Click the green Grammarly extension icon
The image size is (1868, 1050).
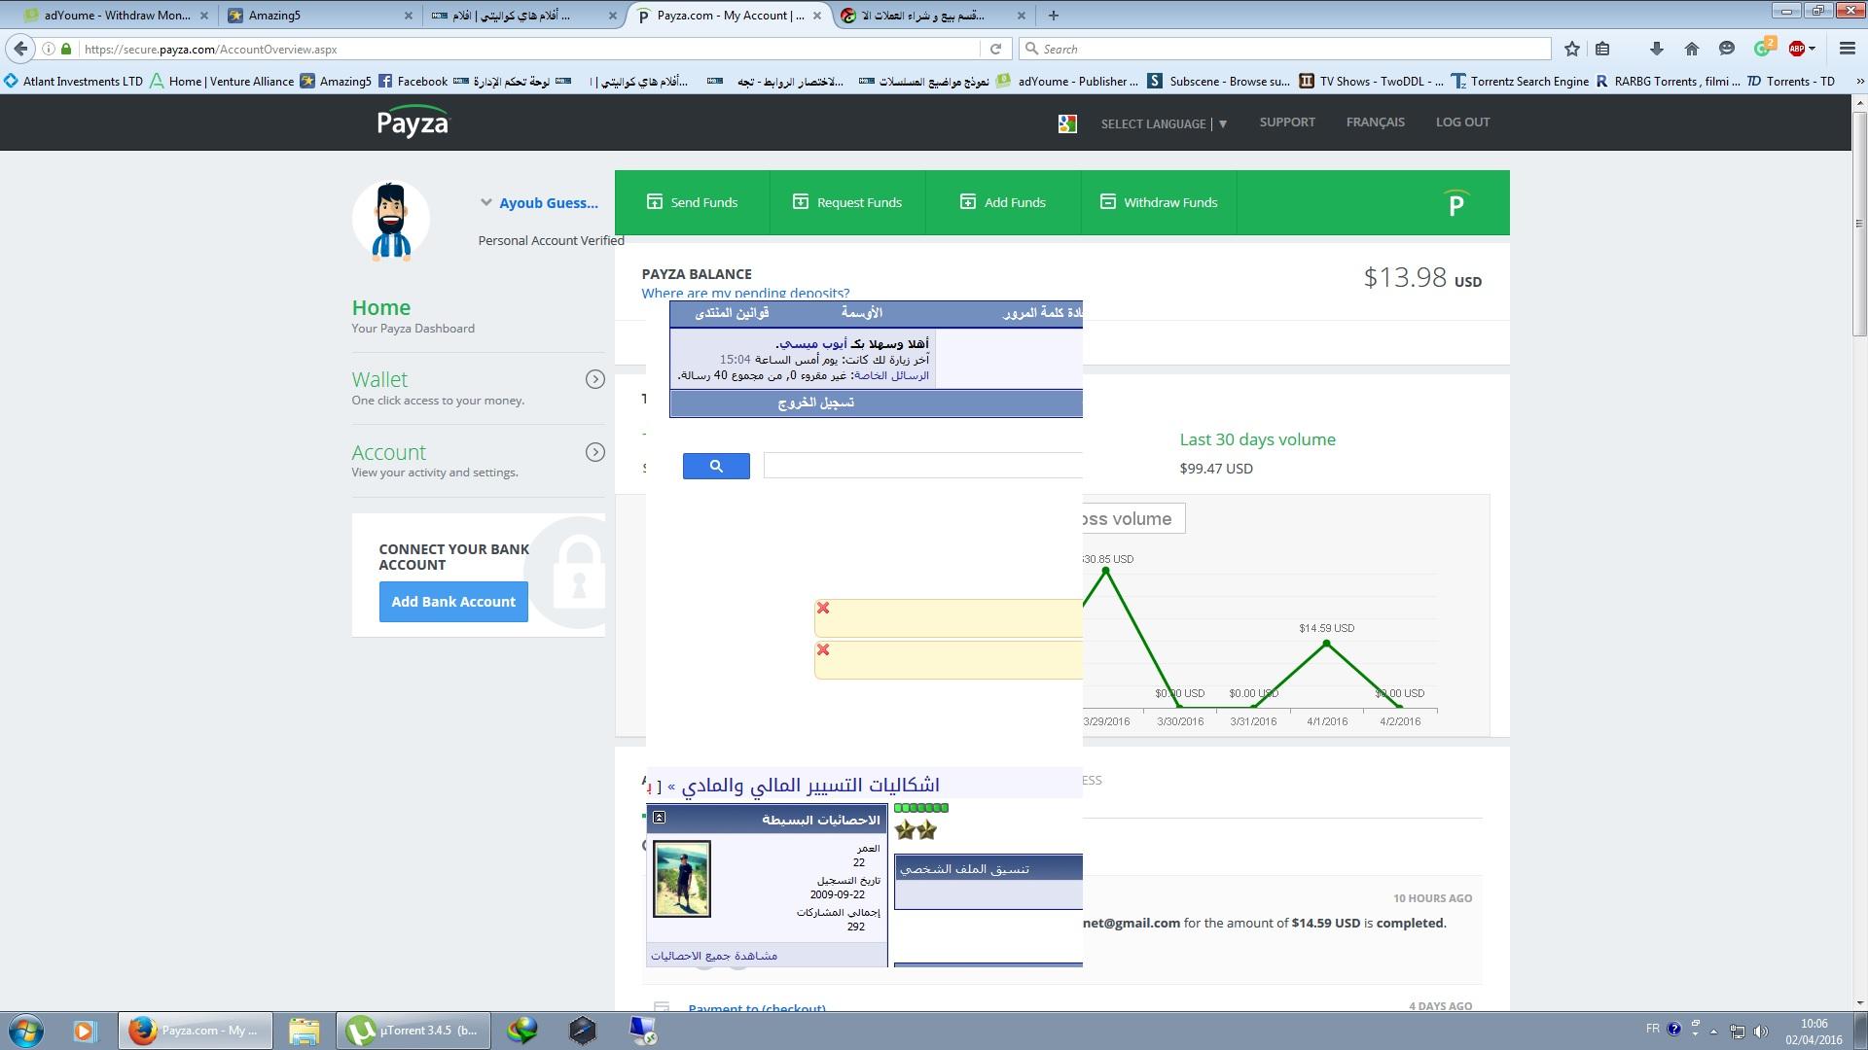(1763, 48)
